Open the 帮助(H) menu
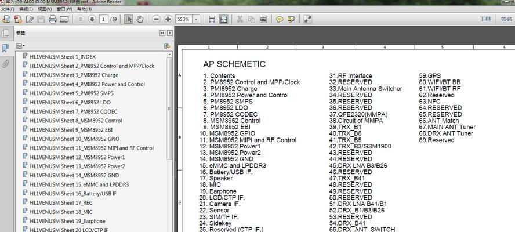 pyautogui.click(x=84, y=9)
